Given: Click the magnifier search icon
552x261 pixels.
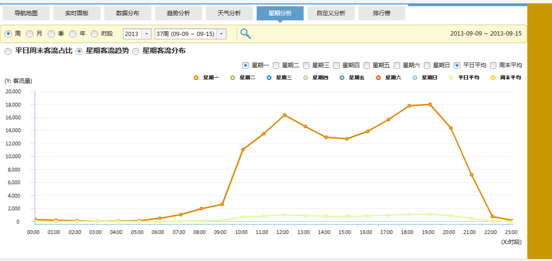Looking at the screenshot, I should [x=245, y=34].
